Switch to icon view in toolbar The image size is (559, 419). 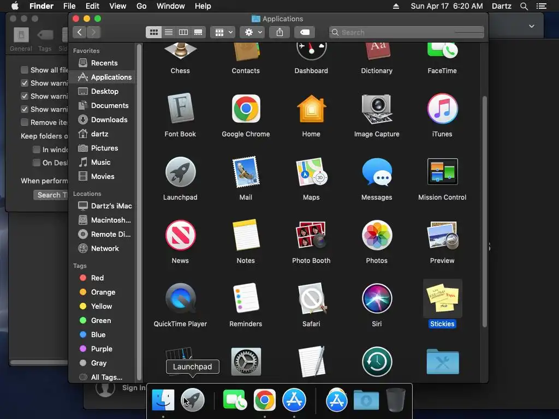coord(153,32)
